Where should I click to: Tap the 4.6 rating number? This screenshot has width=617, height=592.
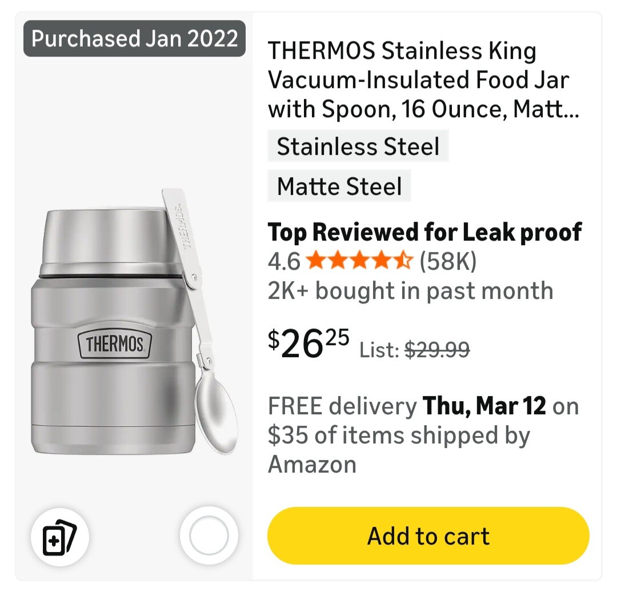(284, 262)
